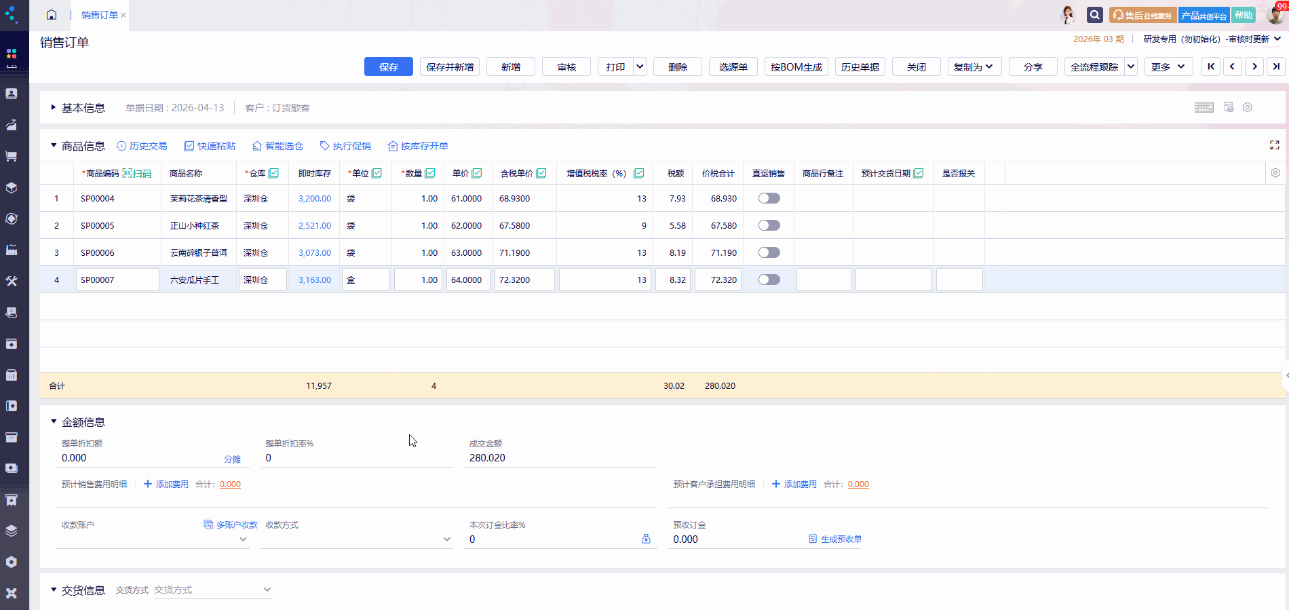Click 执行促销
The image size is (1289, 610).
tap(345, 146)
